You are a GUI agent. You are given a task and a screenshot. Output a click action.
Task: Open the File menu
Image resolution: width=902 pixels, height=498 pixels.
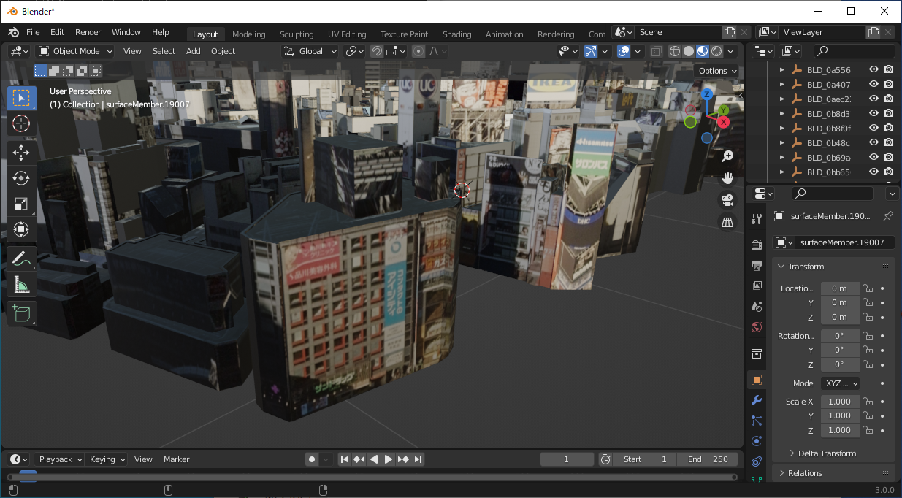pos(33,32)
